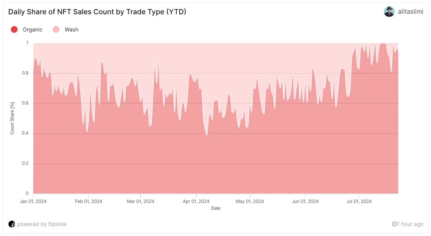The width and height of the screenshot is (431, 236).
Task: Open the "powered by flipside" link
Action: pos(41,224)
